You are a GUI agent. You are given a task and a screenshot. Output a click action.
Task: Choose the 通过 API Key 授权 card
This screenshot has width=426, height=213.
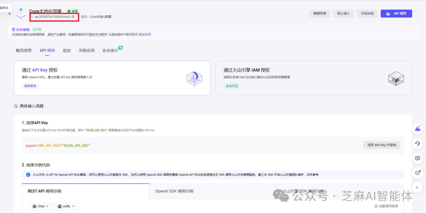[x=112, y=78]
